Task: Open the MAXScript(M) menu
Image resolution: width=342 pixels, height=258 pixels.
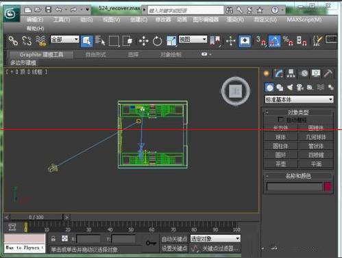Action: click(304, 20)
